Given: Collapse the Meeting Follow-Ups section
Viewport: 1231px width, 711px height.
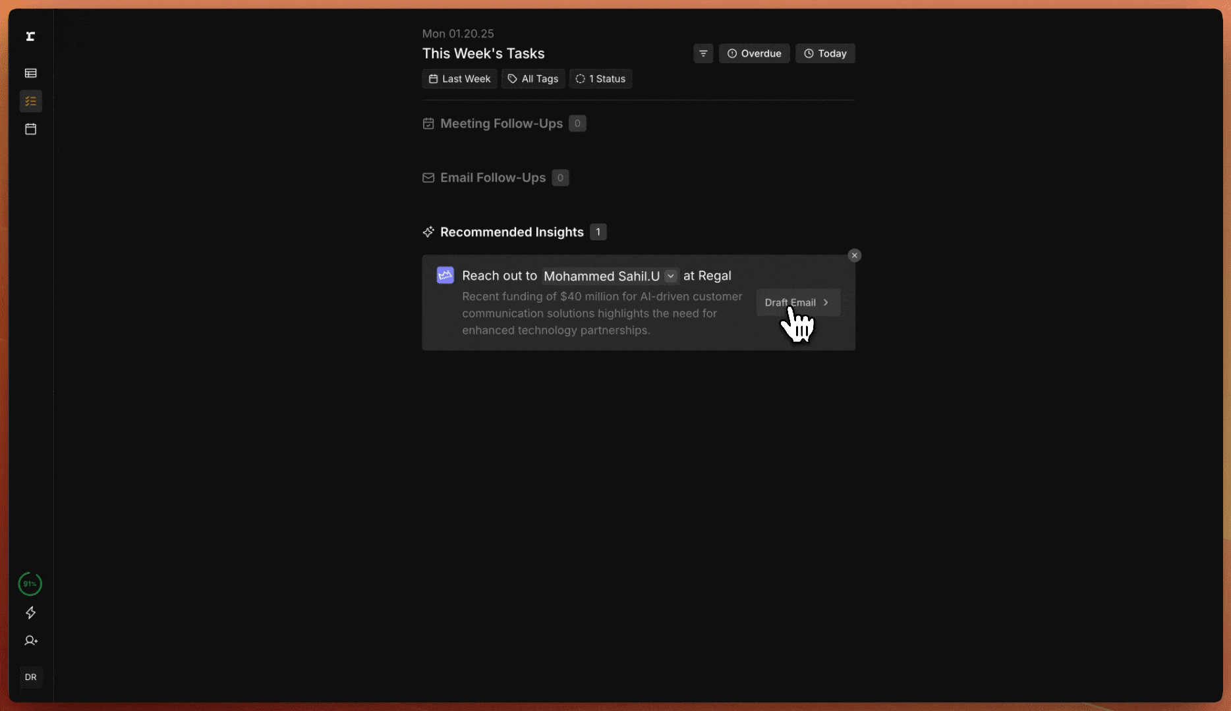Looking at the screenshot, I should pyautogui.click(x=501, y=124).
